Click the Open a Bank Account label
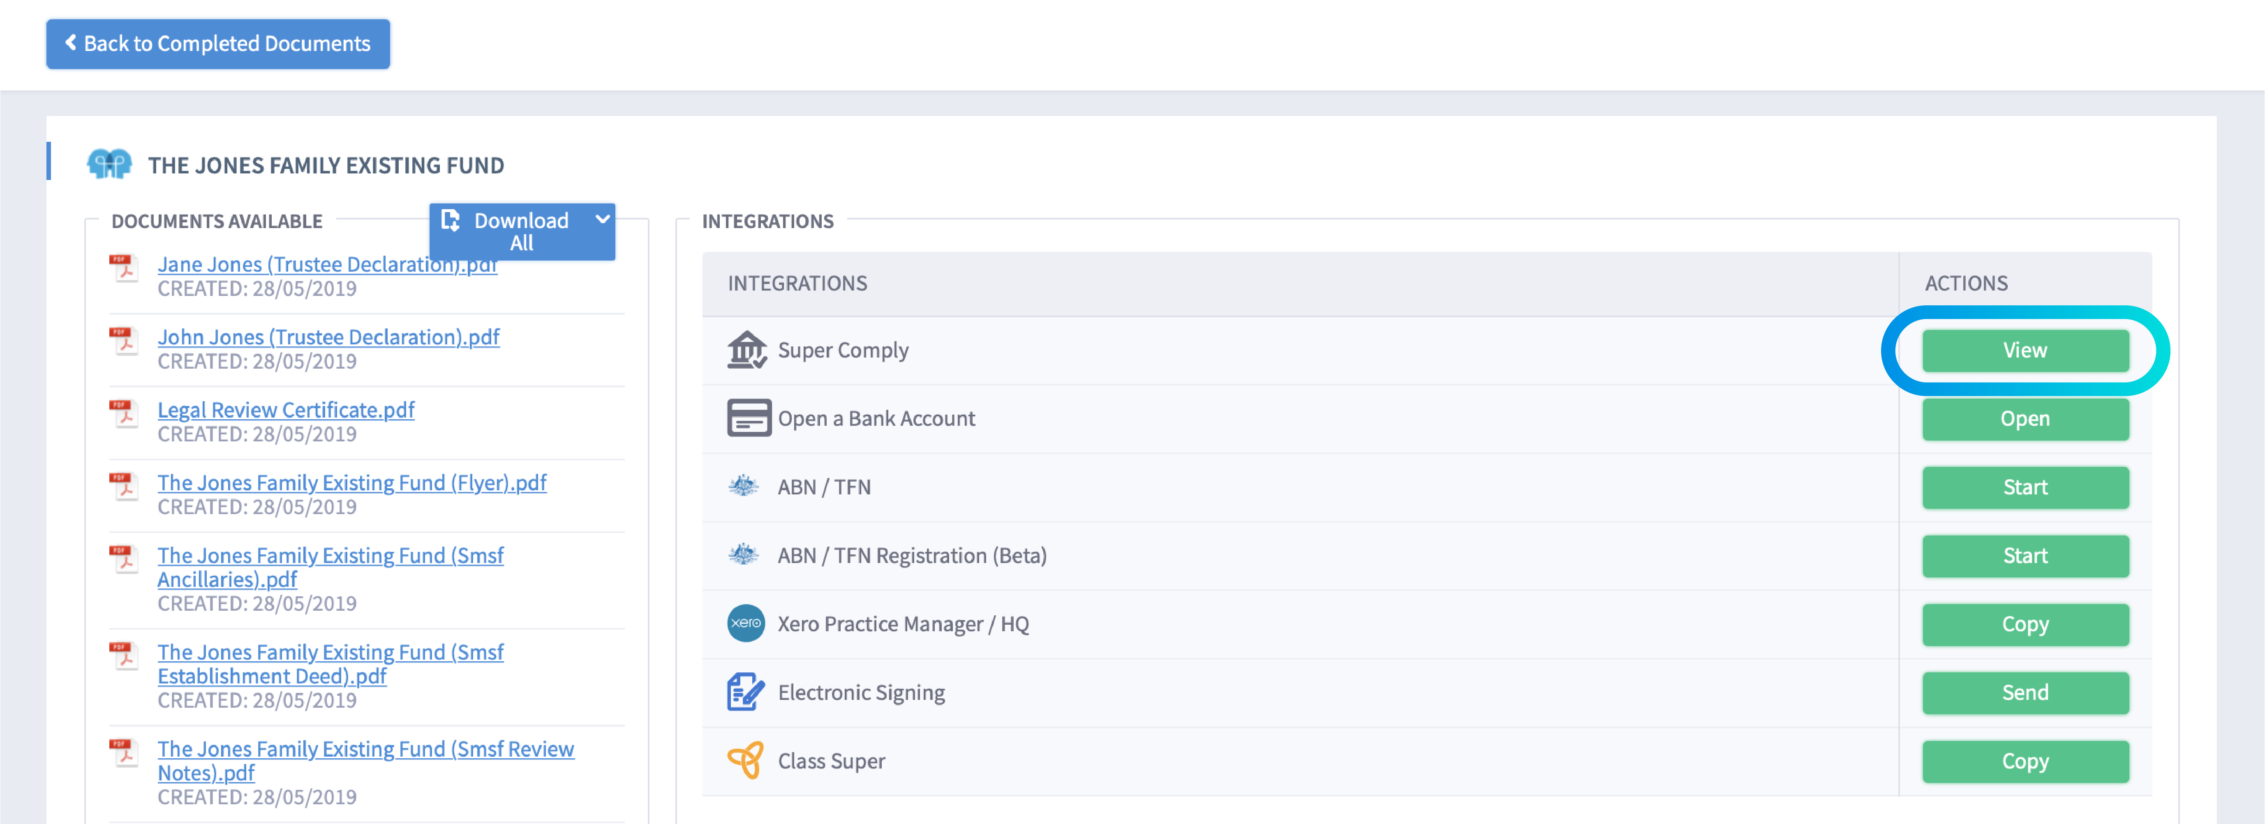Viewport: 2265px width, 824px height. 877,419
